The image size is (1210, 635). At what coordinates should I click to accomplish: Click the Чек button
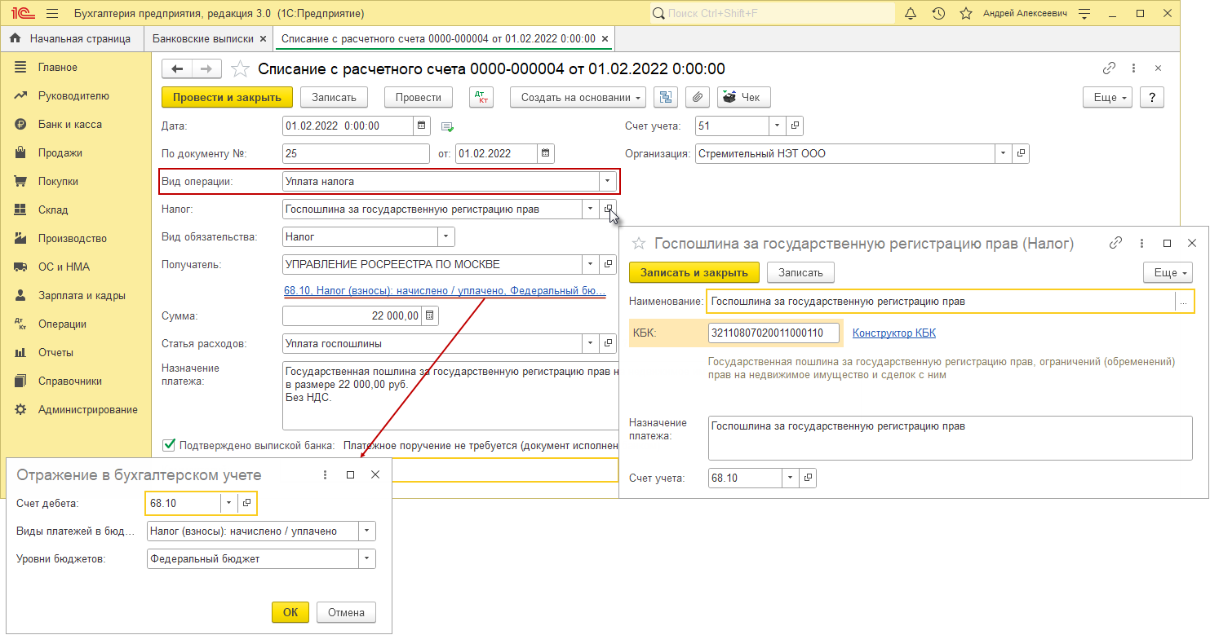coord(743,97)
